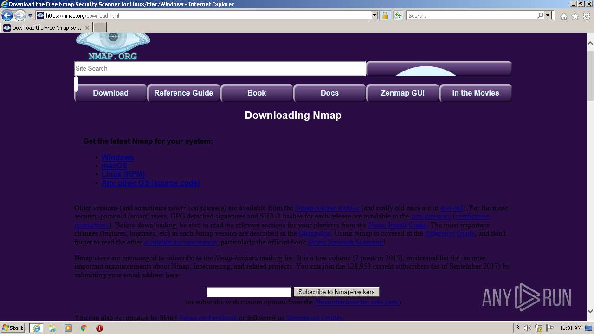Click the magnifier search icon
This screenshot has height=334, width=594.
pos(540,16)
